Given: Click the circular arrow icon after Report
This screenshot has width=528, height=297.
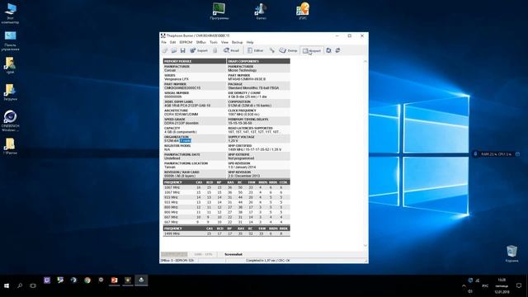Looking at the screenshot, I should 328,50.
